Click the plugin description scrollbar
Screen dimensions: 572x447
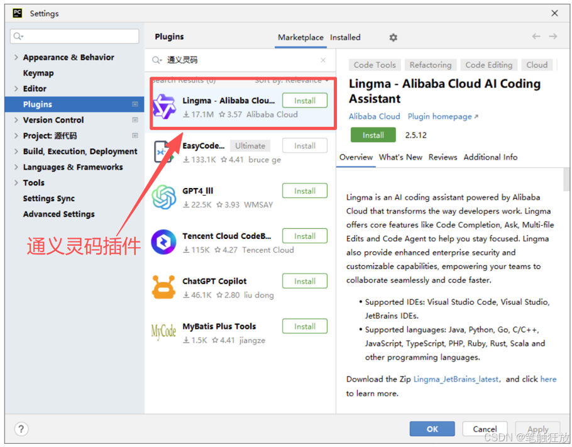click(566, 180)
